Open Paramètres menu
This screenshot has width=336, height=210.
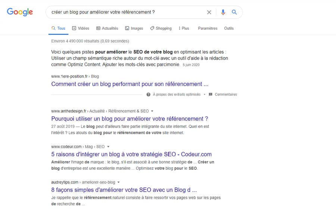(208, 28)
